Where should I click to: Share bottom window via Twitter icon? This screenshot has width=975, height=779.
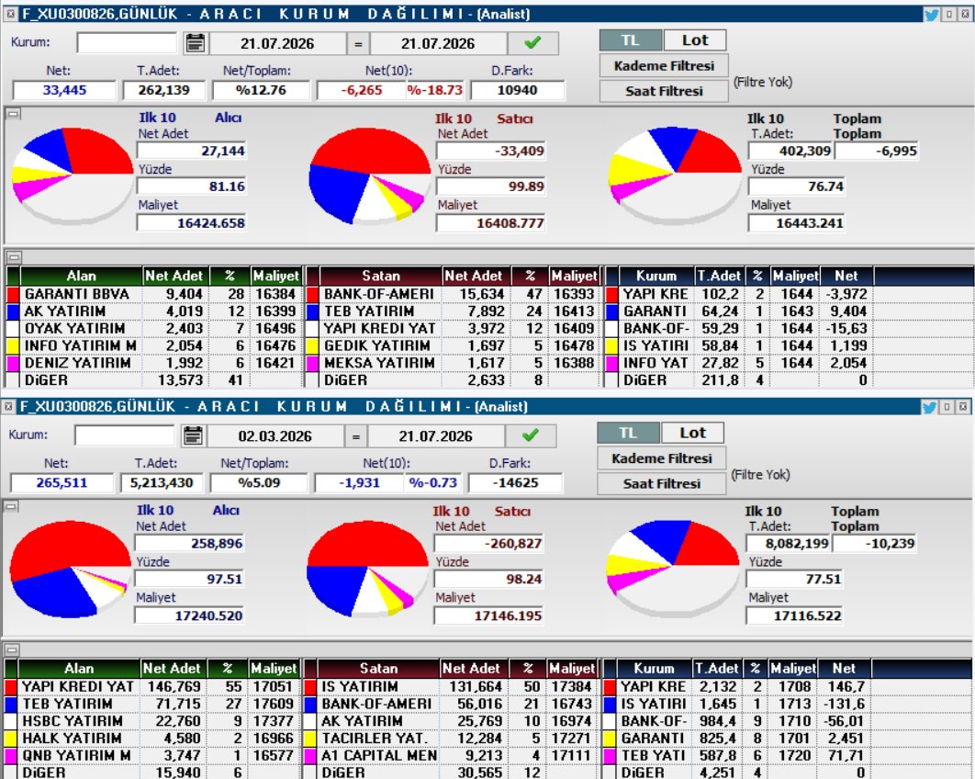click(929, 407)
